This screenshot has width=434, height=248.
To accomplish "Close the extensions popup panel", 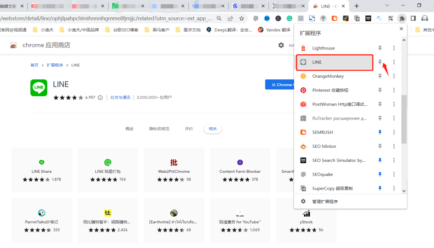I will (x=401, y=29).
